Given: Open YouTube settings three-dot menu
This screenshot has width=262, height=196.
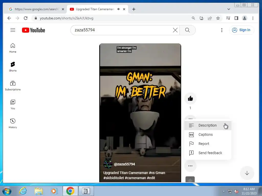Looking at the screenshot, I should [x=222, y=30].
